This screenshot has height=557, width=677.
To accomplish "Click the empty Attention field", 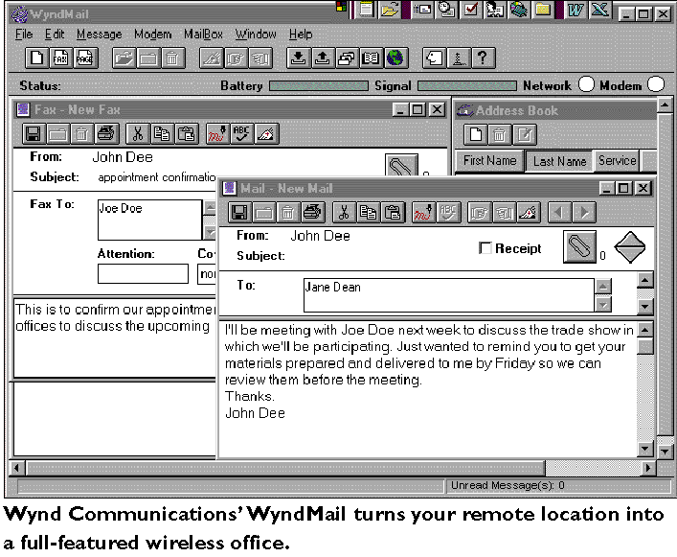I will 143,273.
